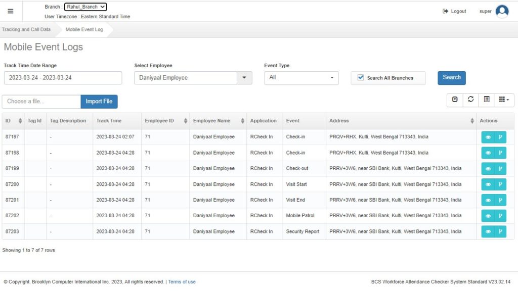Go to Tracking and Call Data breadcrumb
518x291 pixels.
[x=26, y=29]
